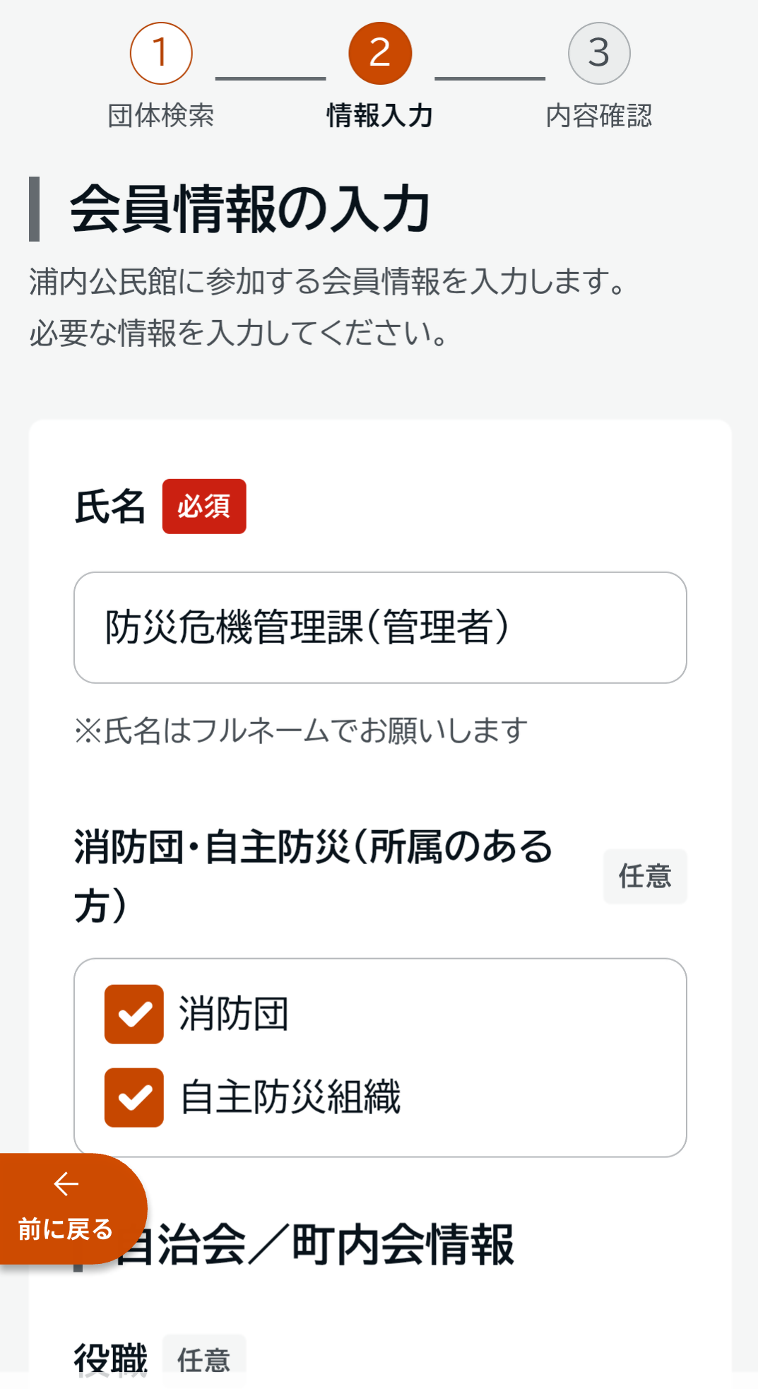Screen dimensions: 758x1389
Task: Uncheck the 自主防災組織 checkbox
Action: coord(134,1097)
